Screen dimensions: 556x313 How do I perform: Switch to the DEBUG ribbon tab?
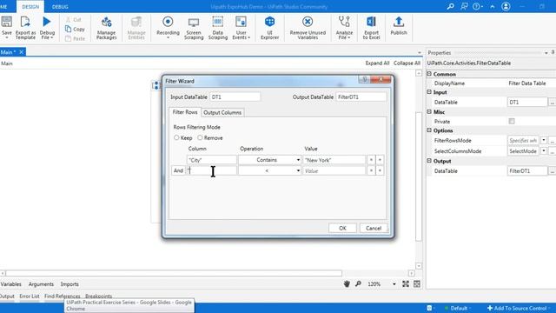60,7
